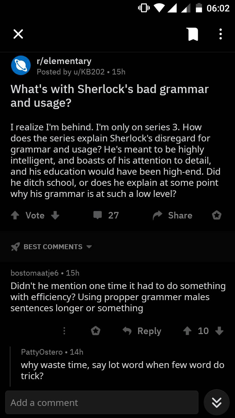Upvote the Sherlock grammar post
Image resolution: width=235 pixels, height=418 pixels.
(x=15, y=215)
